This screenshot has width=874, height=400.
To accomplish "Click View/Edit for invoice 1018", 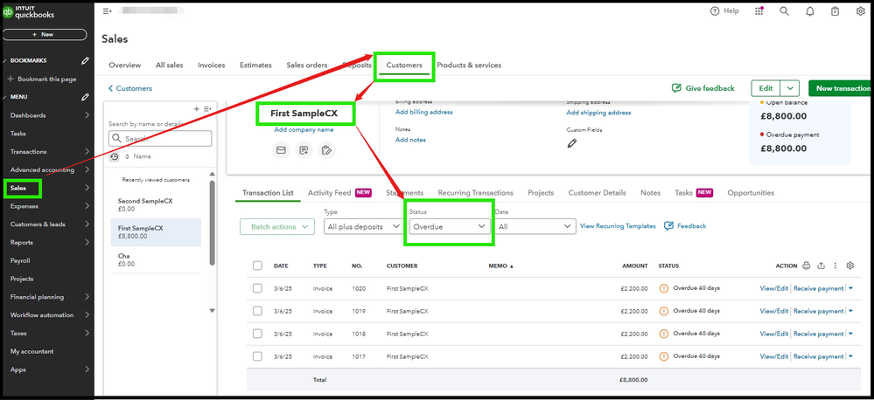I will point(774,334).
